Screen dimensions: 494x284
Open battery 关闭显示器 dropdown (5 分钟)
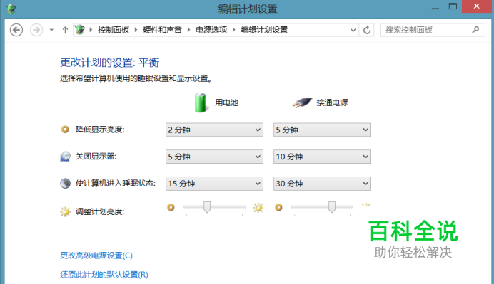(214, 157)
